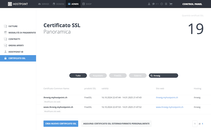Click the Certificato Common Name column header
The image size is (211, 130).
[x=56, y=88]
